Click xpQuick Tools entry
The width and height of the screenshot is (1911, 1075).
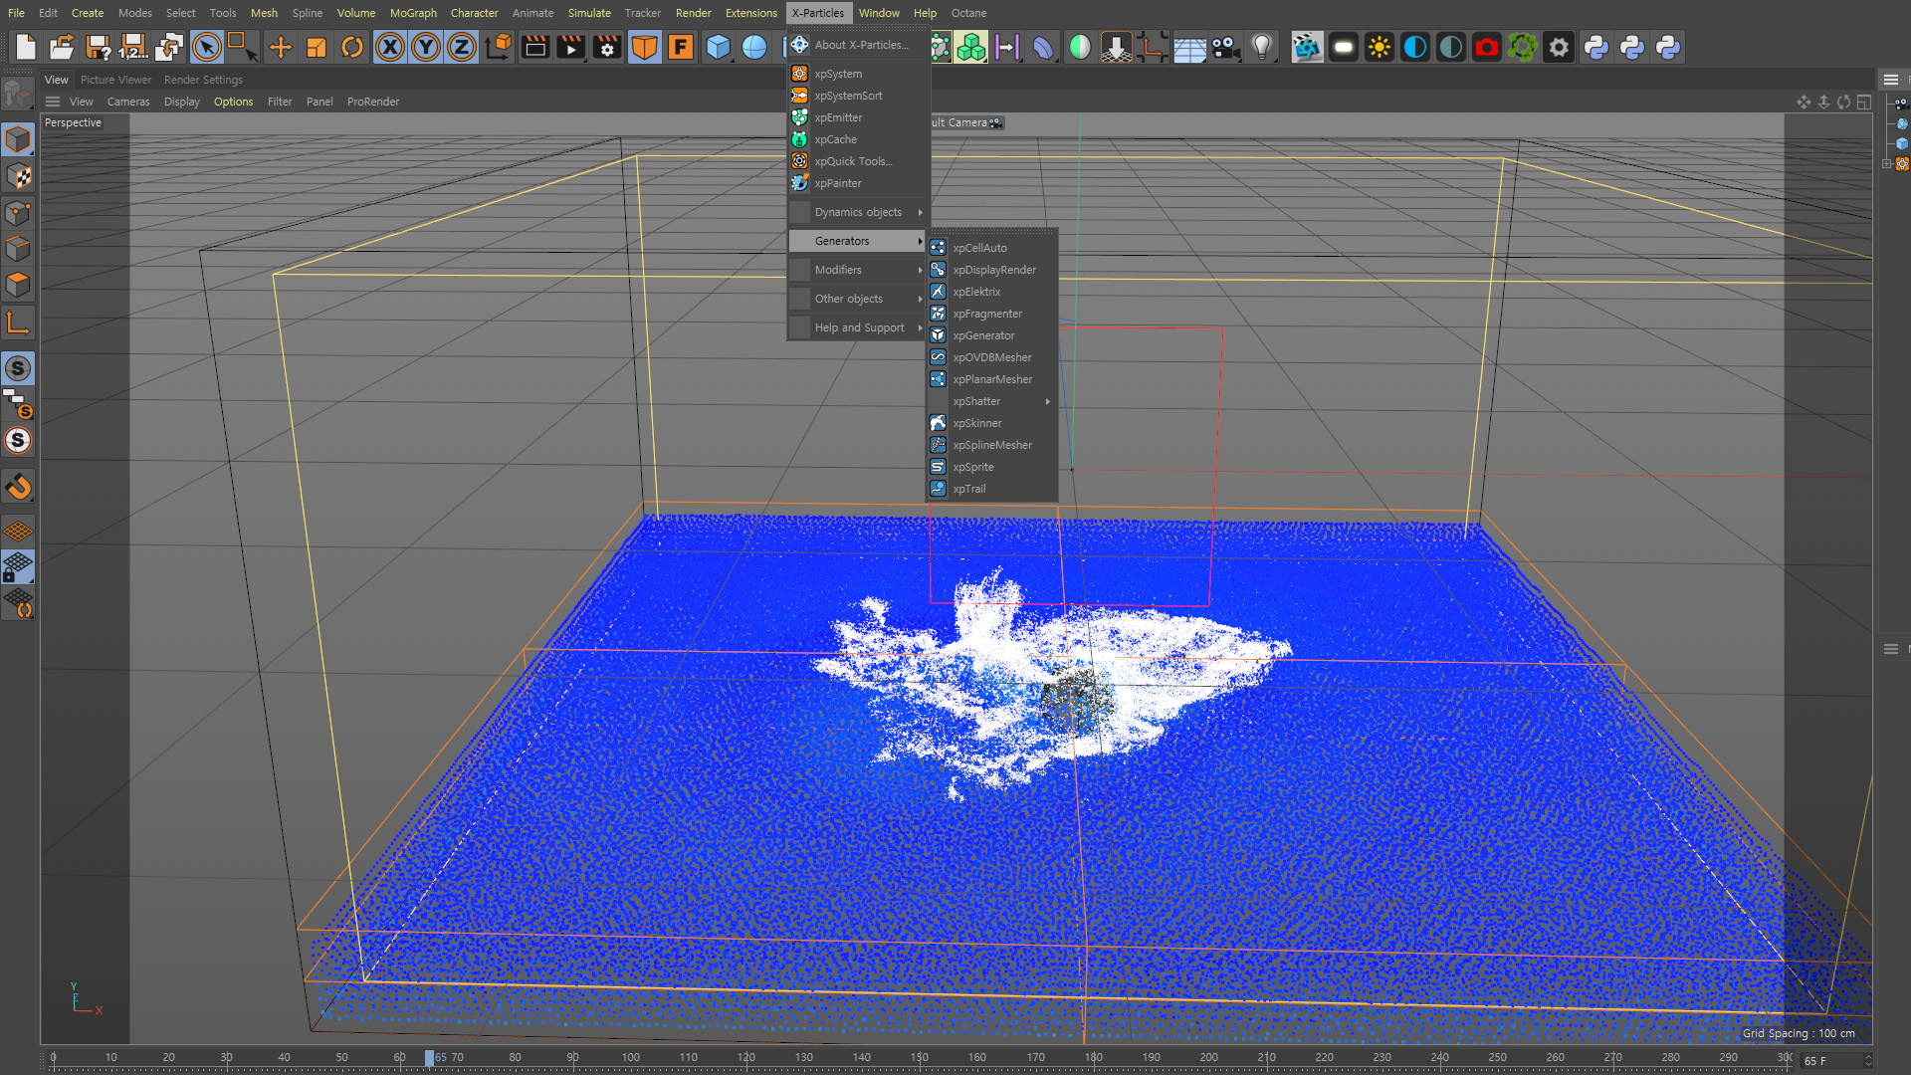[858, 161]
